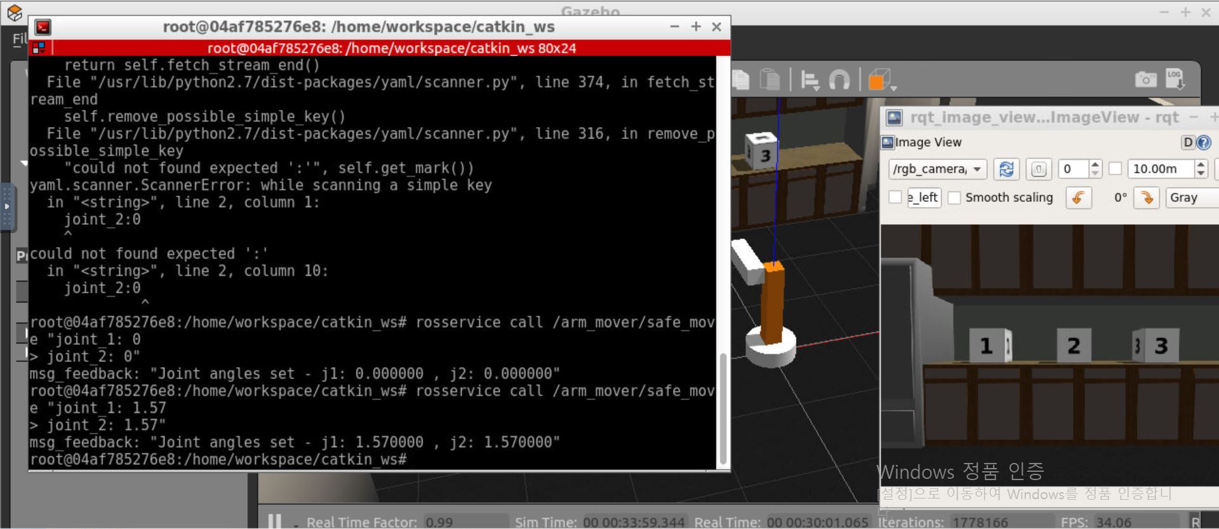
Task: Decrease the 0 value spinbox downward
Action: point(1095,173)
